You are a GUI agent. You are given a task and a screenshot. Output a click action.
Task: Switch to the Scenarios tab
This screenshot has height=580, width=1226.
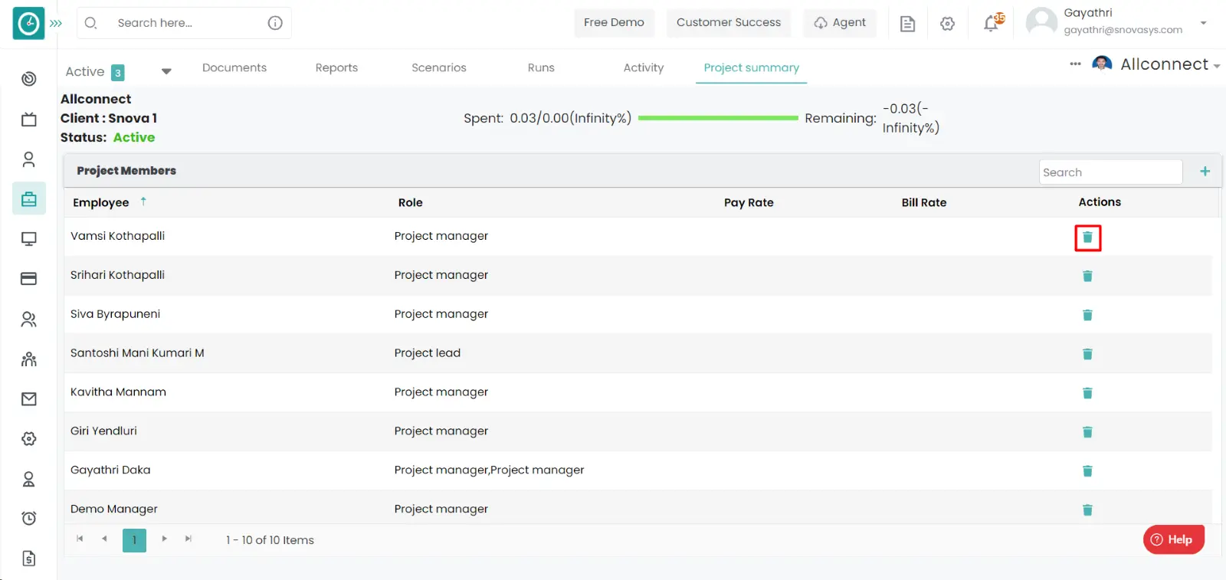tap(438, 67)
